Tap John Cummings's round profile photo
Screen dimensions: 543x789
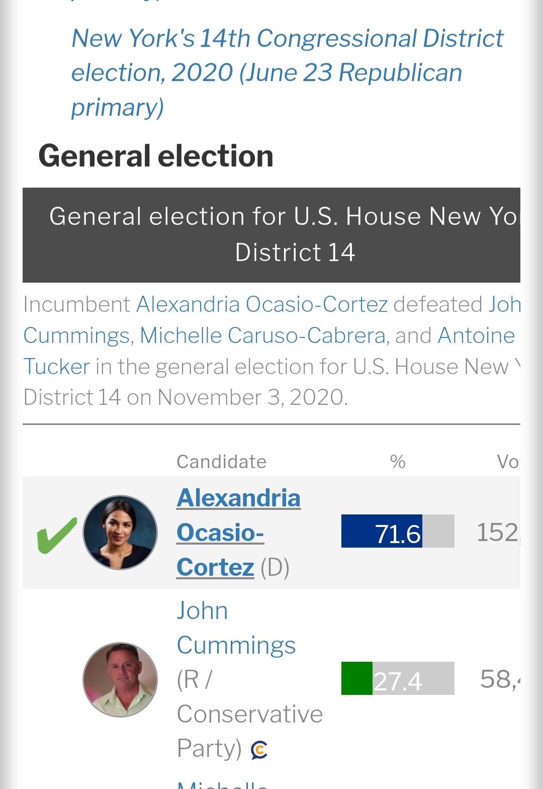point(120,679)
